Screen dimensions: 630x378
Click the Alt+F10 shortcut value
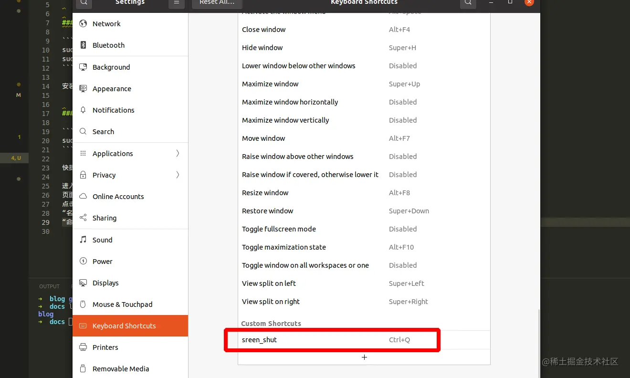401,247
